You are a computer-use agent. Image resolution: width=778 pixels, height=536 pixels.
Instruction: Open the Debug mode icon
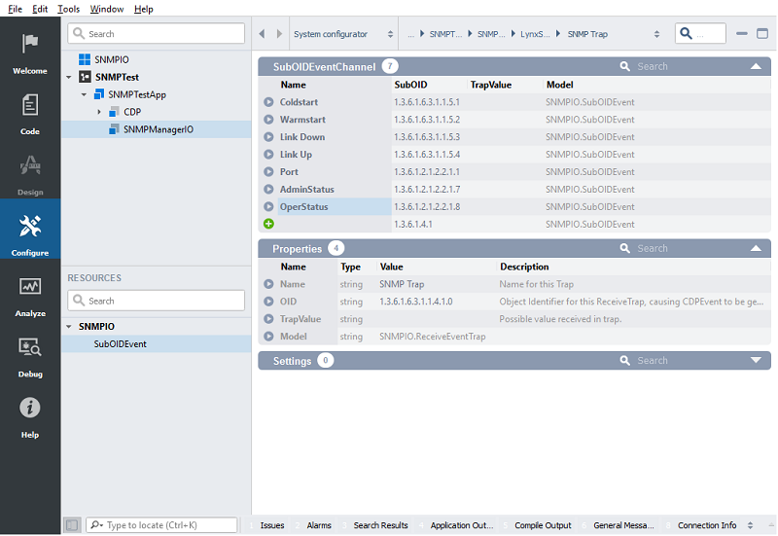coord(30,347)
